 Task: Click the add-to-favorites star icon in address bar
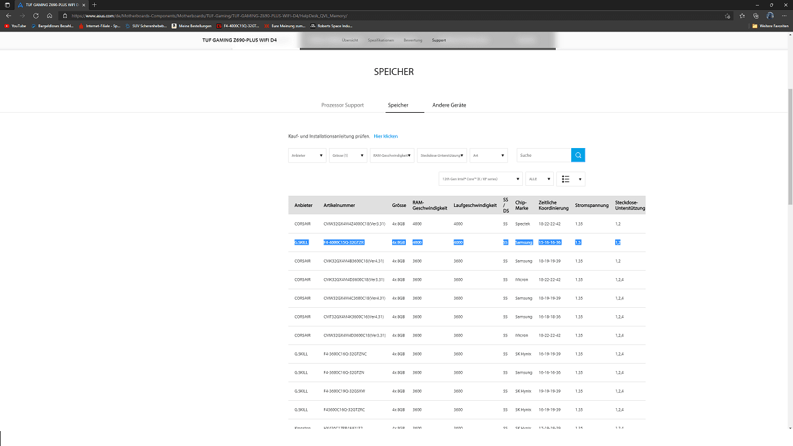point(727,15)
